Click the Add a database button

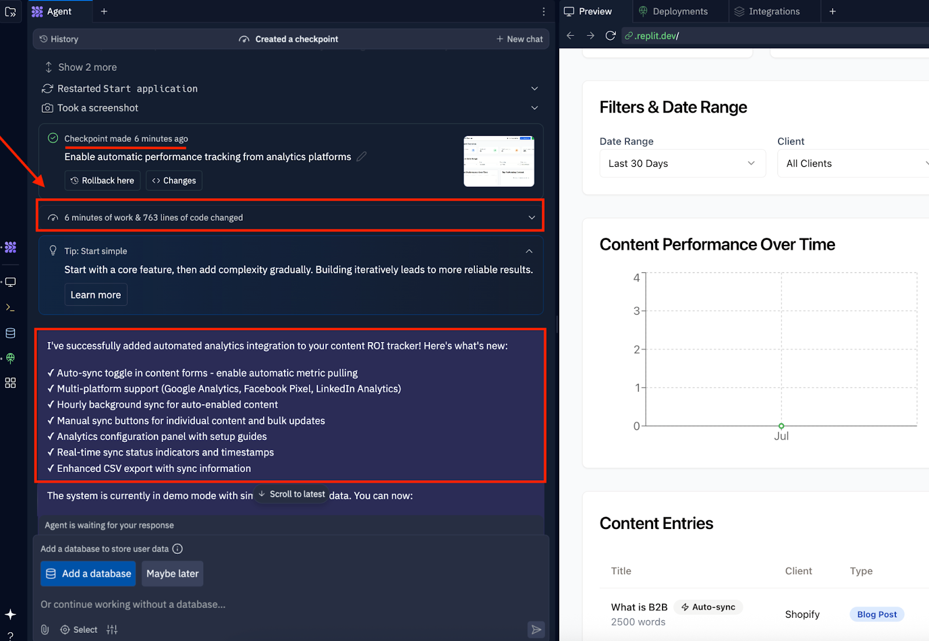coord(88,574)
